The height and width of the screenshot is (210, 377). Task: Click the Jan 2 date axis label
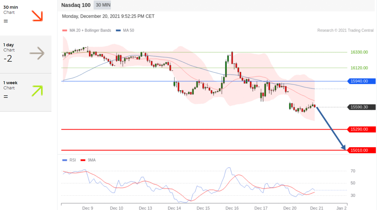[341, 208]
